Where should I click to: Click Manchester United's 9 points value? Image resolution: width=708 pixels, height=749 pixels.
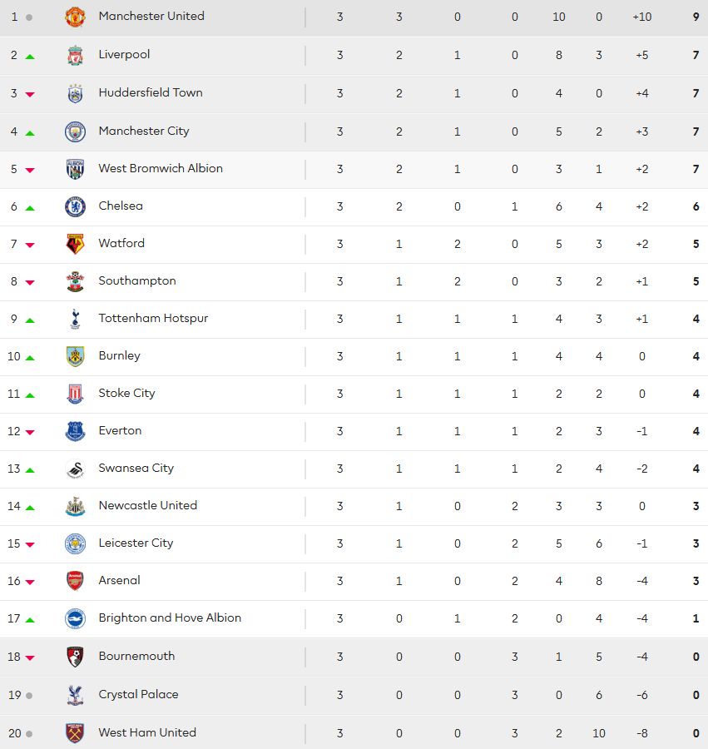(x=696, y=17)
